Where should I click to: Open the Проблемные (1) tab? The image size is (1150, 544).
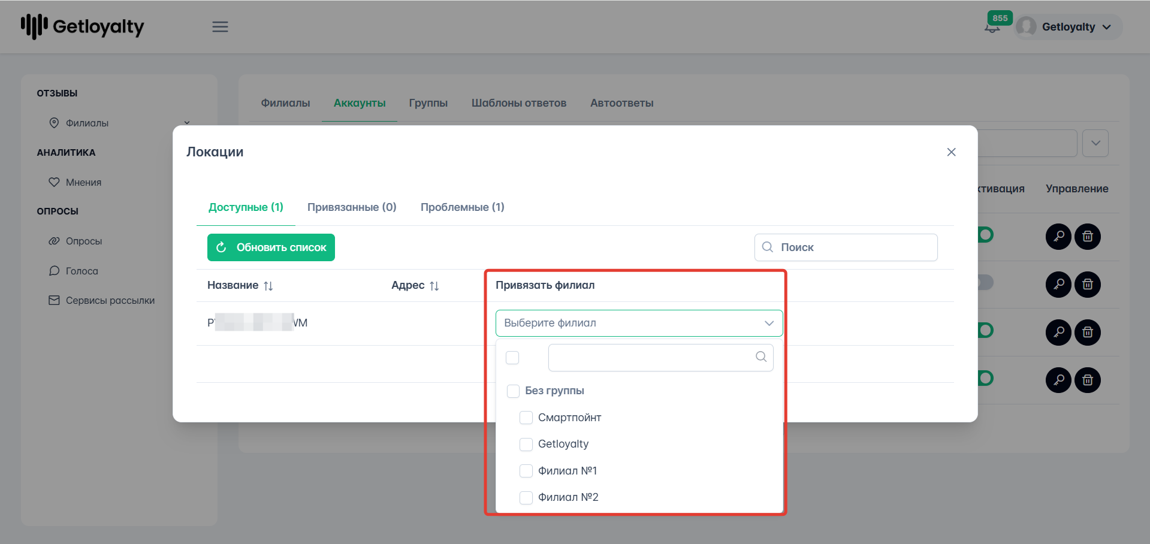tap(463, 207)
